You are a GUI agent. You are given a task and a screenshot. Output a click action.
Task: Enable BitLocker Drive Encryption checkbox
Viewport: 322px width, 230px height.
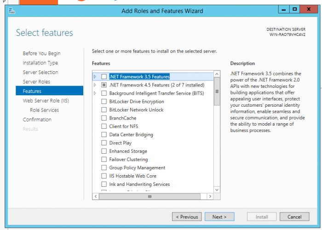coord(104,102)
